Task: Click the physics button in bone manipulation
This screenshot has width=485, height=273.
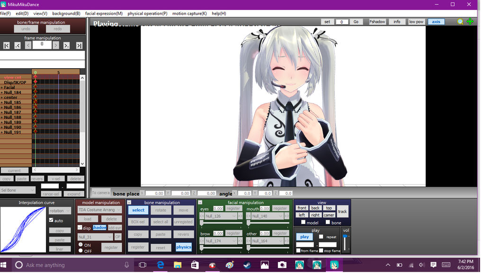Action: [184, 247]
